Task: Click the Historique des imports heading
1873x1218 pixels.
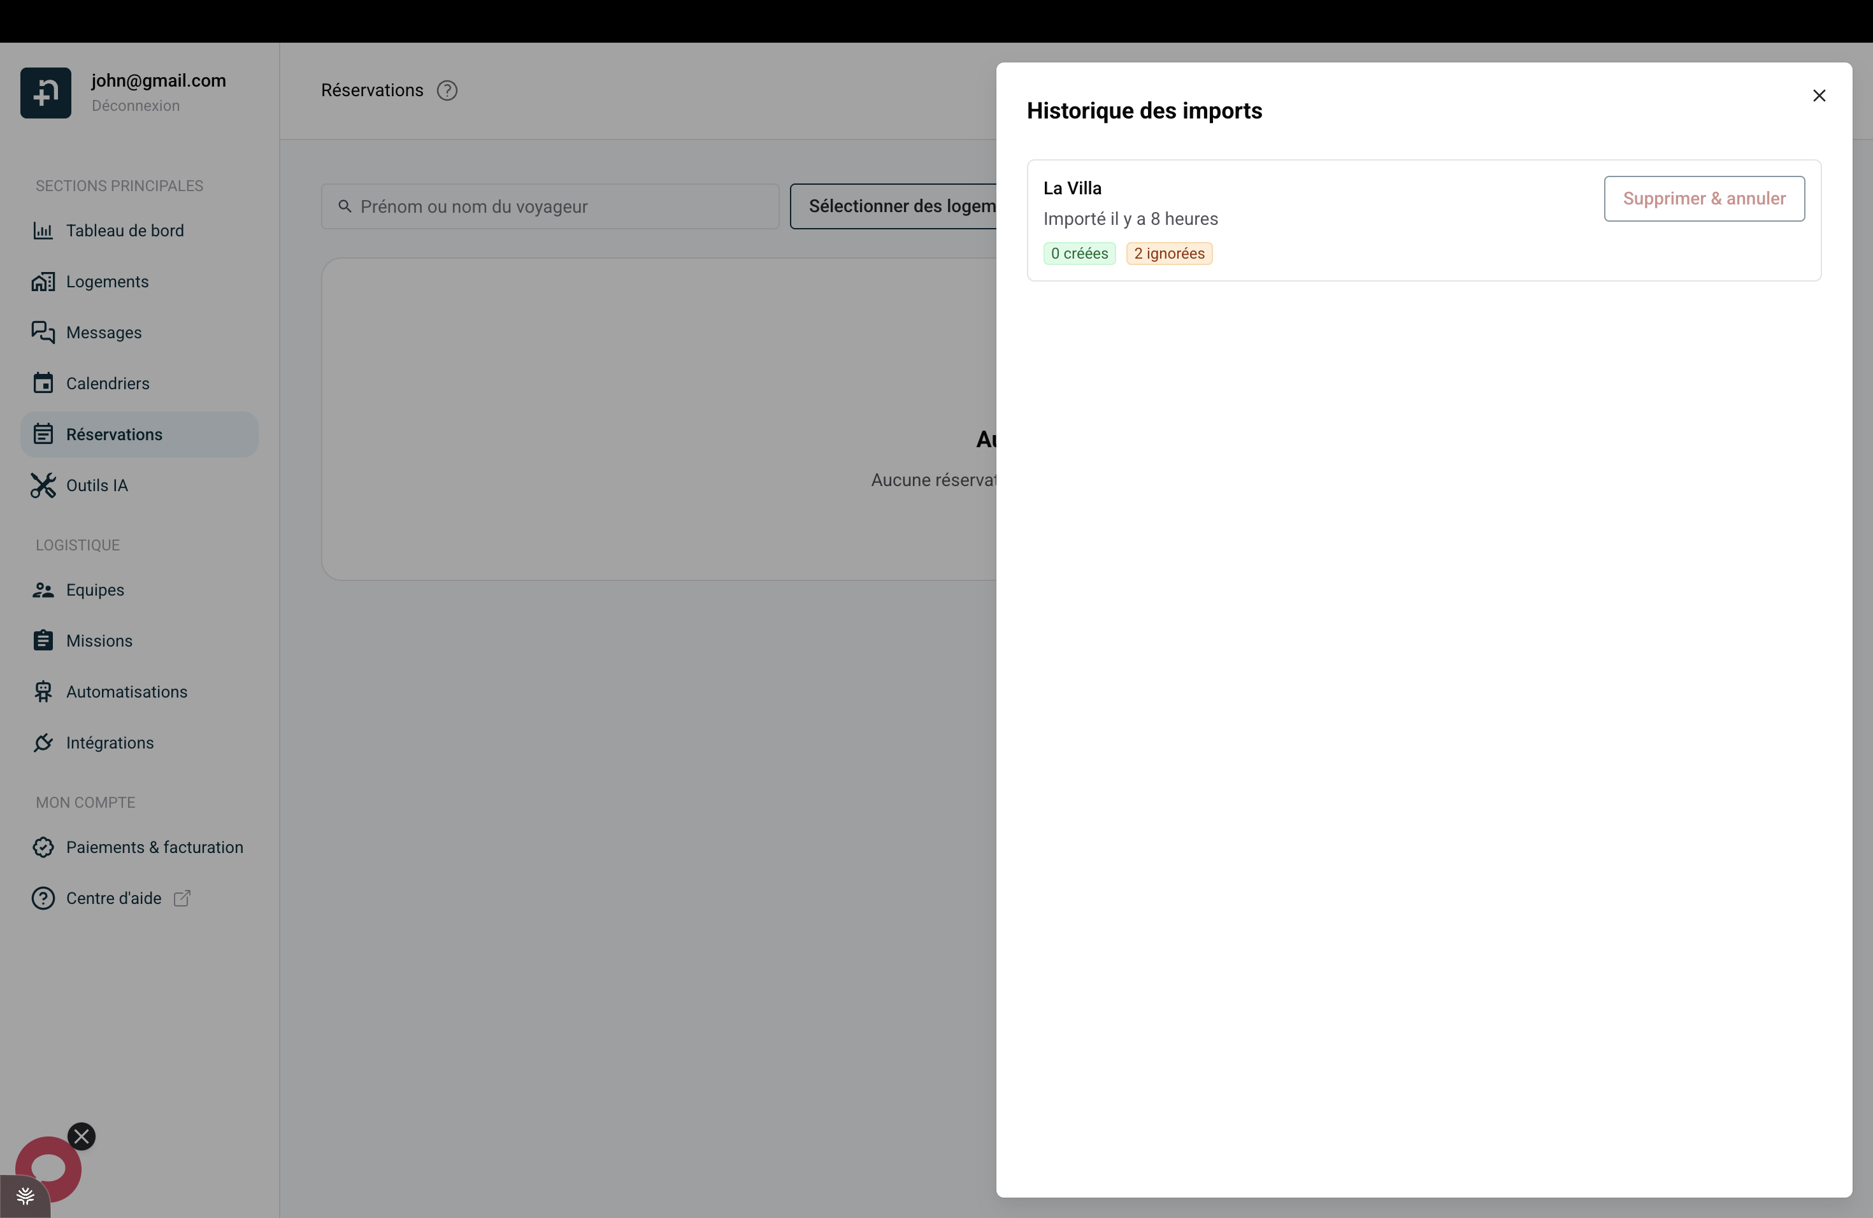Action: click(1144, 111)
